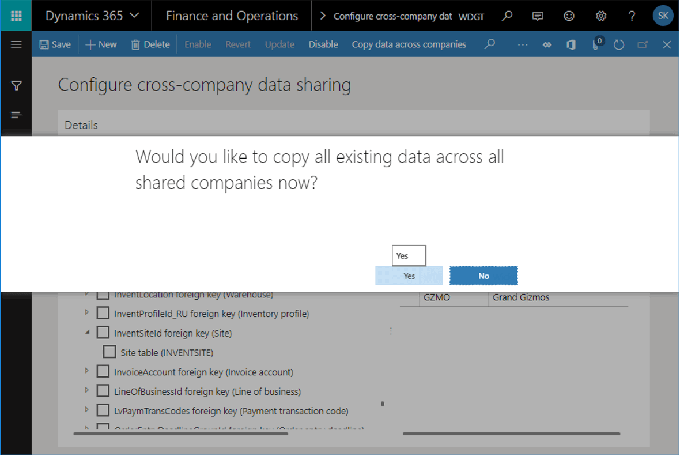Screen dimensions: 680x456
Task: Open the action bar search icon
Action: tap(490, 44)
